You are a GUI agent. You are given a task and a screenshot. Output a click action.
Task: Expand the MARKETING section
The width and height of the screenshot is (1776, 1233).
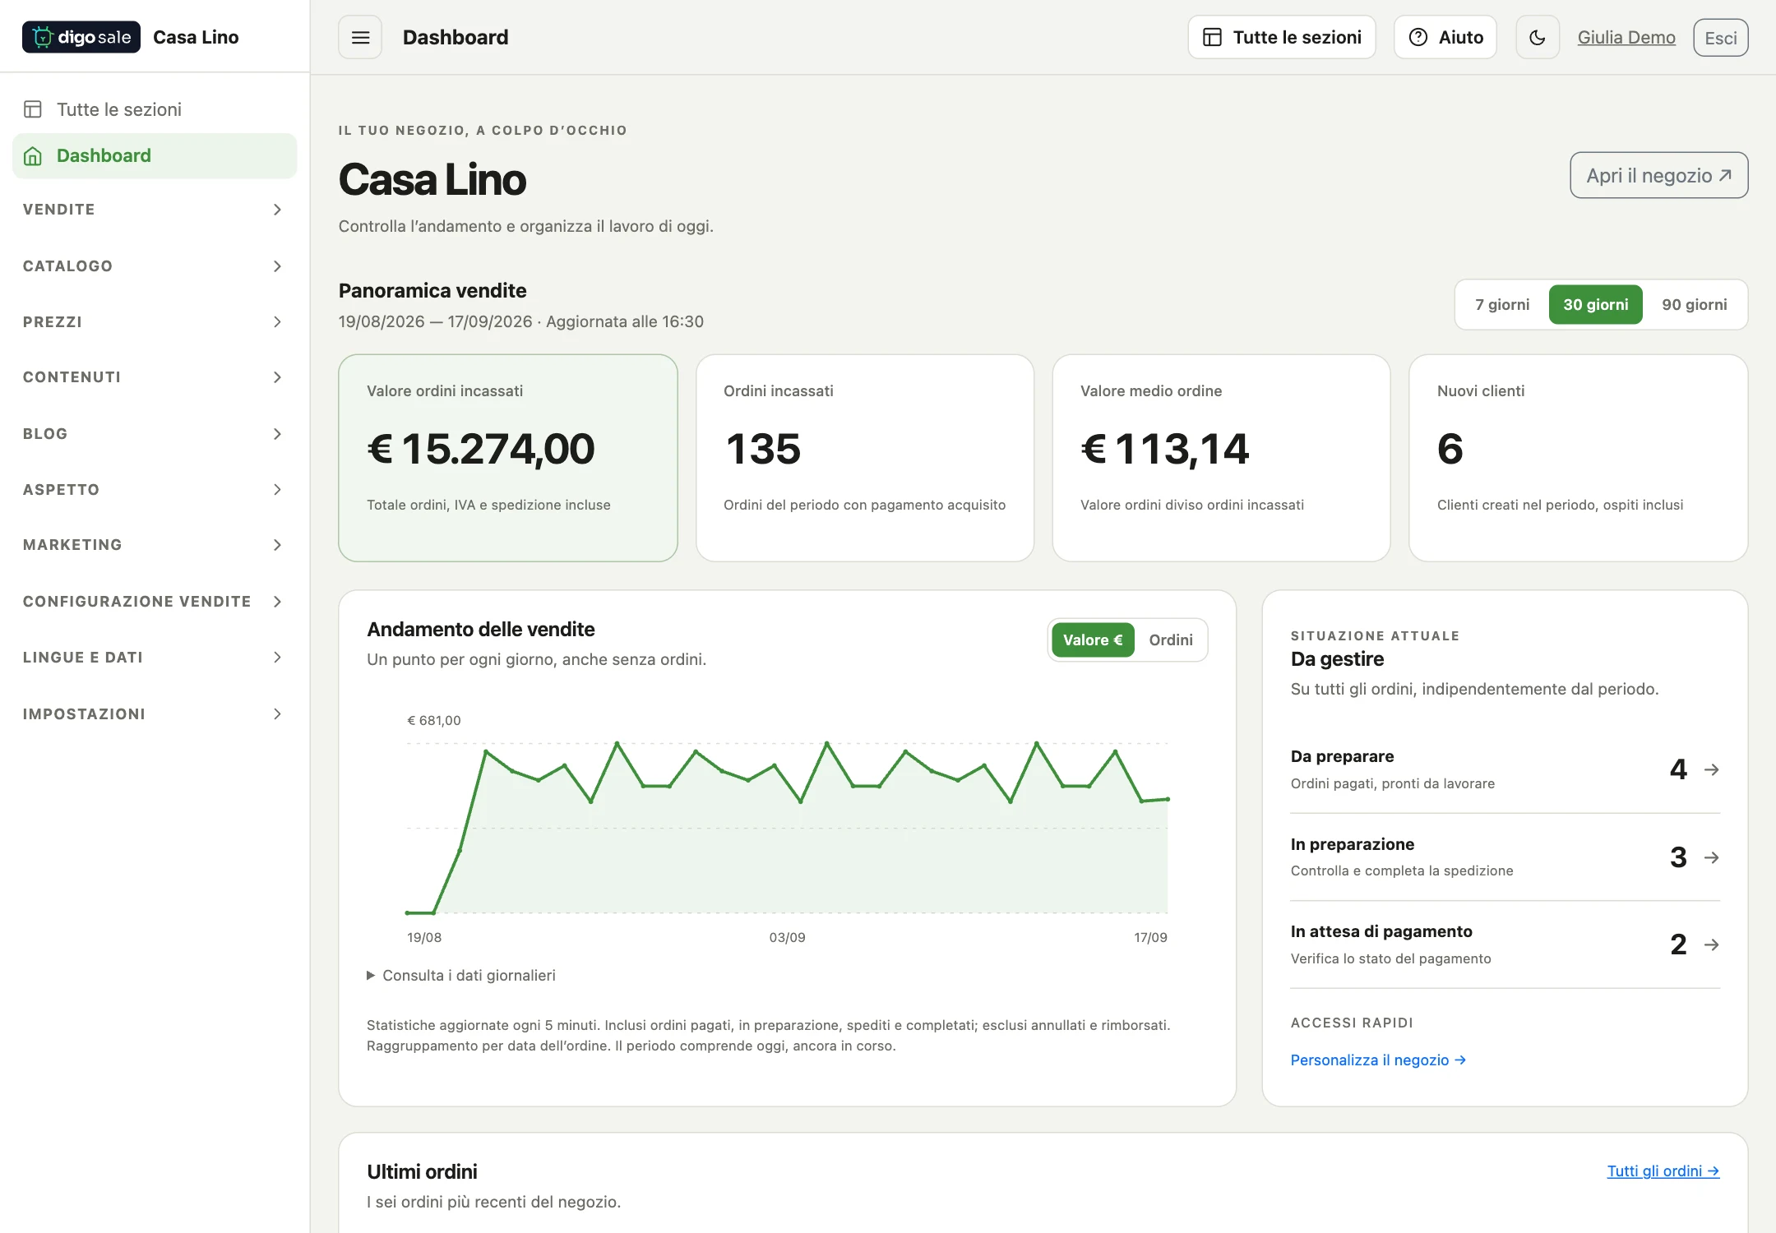point(155,545)
